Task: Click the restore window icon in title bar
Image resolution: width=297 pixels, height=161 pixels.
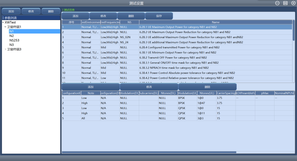Action: point(285,3)
